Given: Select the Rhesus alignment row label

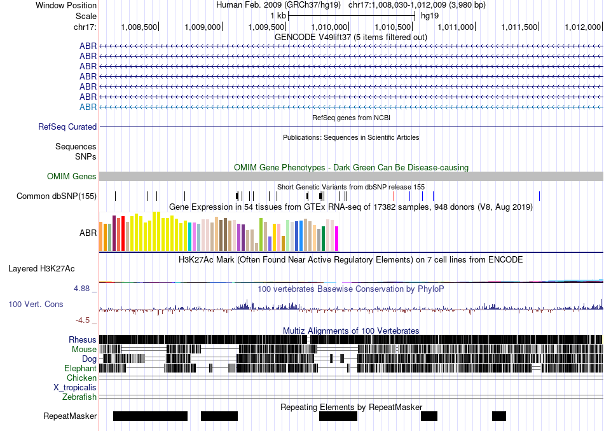Looking at the screenshot, I should (83, 339).
